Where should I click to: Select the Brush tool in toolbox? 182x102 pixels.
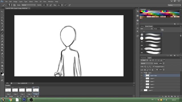point(2,33)
